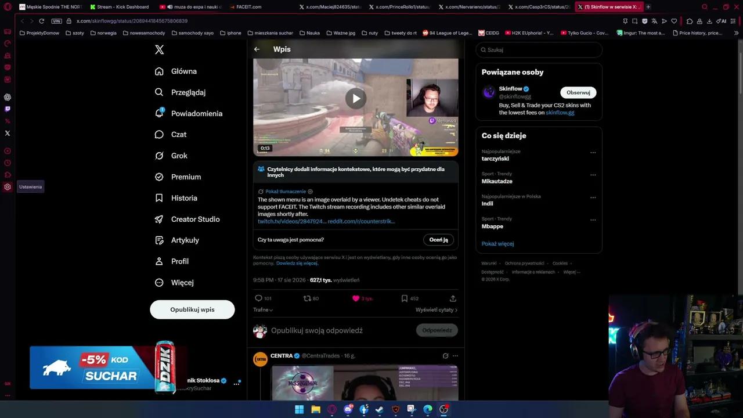Open Steam from the taskbar
This screenshot has width=743, height=418.
click(x=379, y=409)
